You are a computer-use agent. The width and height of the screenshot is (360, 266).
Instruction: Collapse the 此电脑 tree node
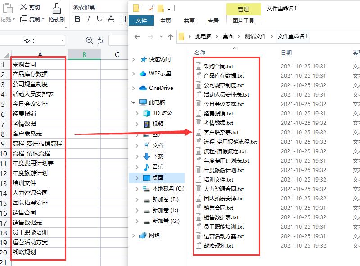point(133,102)
